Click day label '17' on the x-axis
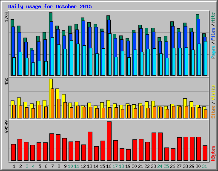This screenshot has height=171, width=218. tap(115, 166)
